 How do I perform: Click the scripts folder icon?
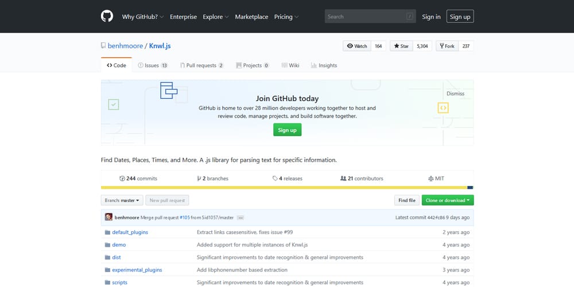tap(107, 282)
